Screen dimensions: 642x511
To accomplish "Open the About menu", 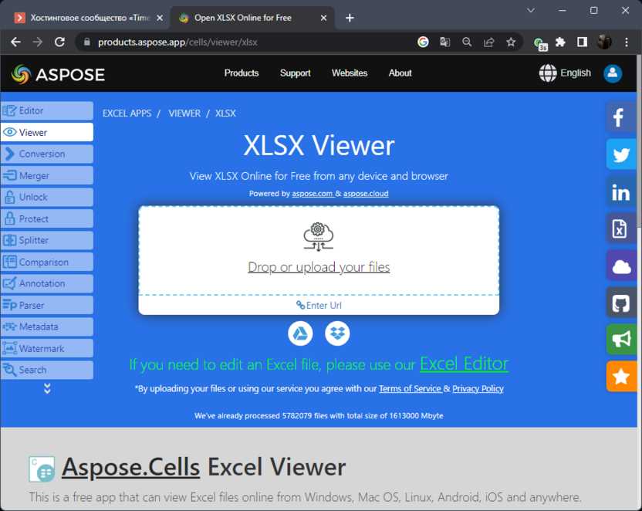I will 400,73.
